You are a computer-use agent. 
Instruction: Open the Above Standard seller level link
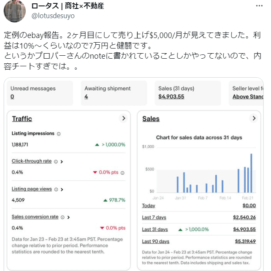248,97
